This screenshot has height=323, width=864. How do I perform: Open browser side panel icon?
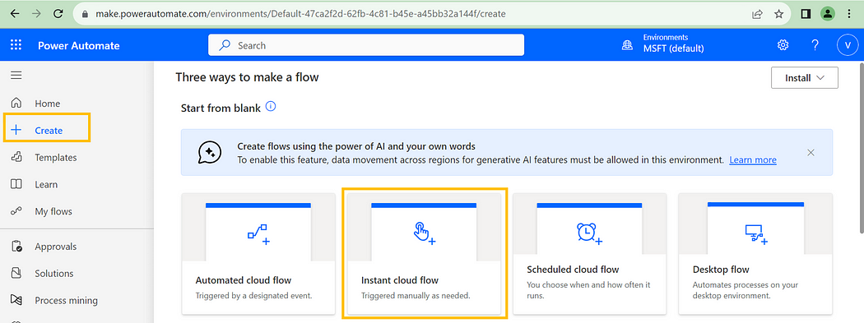click(x=805, y=14)
